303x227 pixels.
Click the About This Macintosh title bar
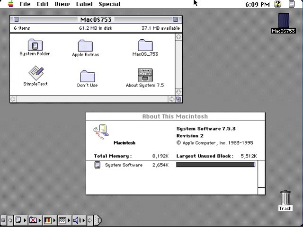pos(176,116)
